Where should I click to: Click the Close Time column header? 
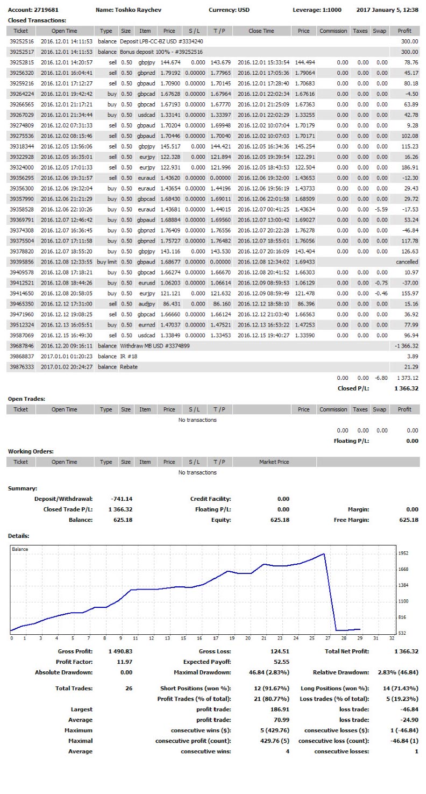[x=261, y=31]
